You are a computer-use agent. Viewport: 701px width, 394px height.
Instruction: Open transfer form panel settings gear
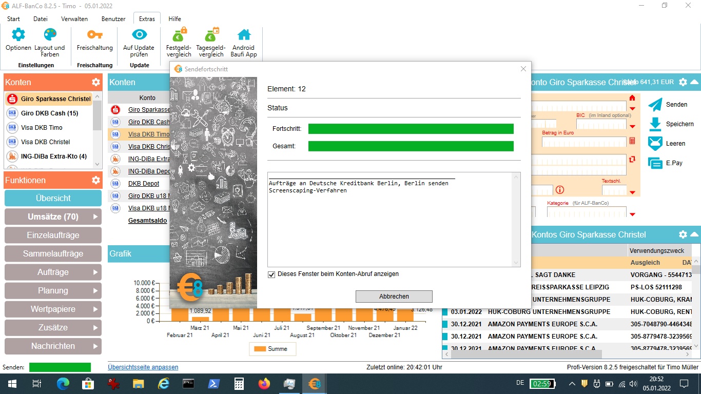pos(683,82)
